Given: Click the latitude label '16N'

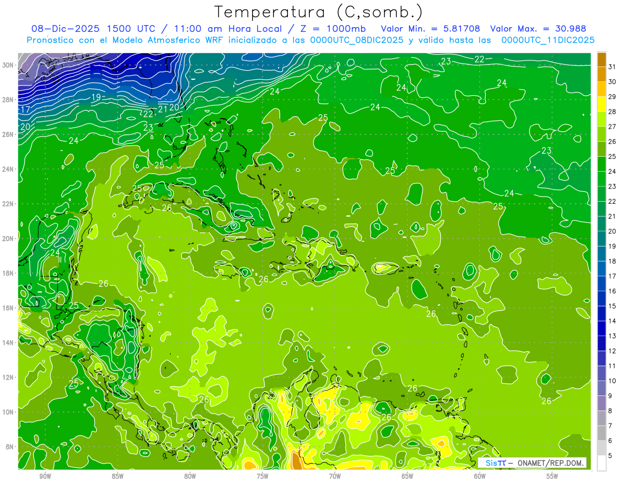Looking at the screenshot, I should (x=9, y=308).
